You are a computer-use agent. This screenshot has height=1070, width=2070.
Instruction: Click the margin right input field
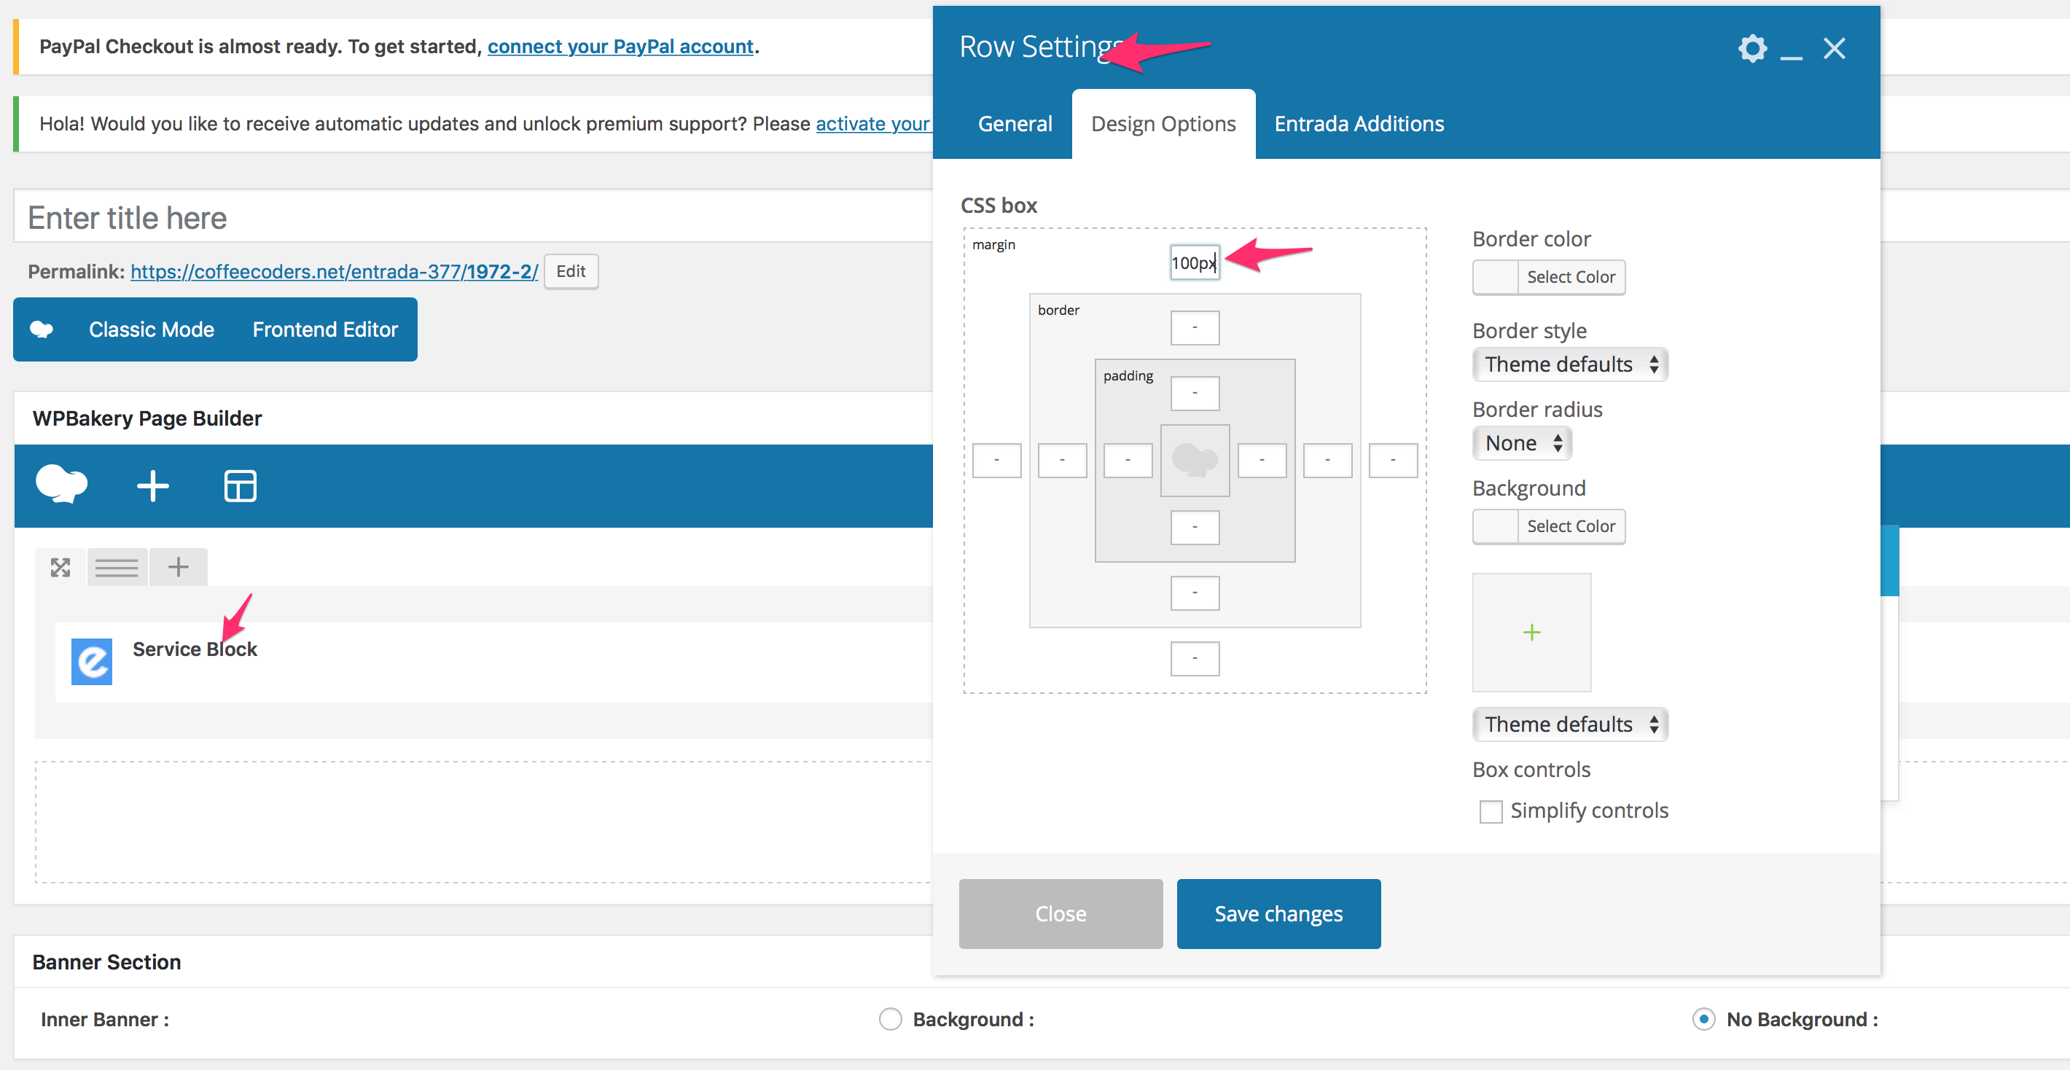(x=1394, y=461)
